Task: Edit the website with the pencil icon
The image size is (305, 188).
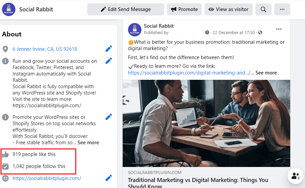Action: [x=109, y=178]
